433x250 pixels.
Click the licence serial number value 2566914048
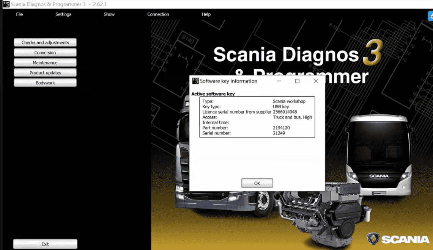(x=285, y=112)
